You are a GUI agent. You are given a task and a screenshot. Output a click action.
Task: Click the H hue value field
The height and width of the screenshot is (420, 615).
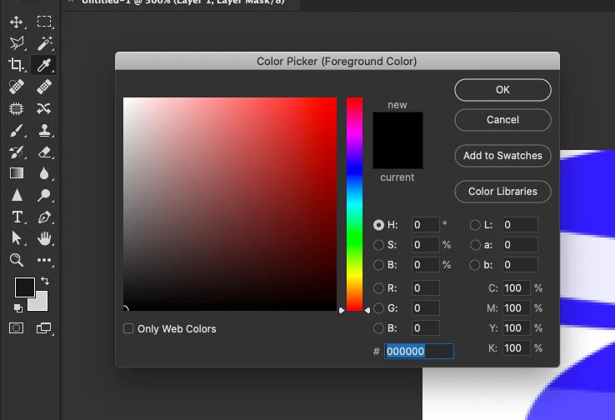426,225
